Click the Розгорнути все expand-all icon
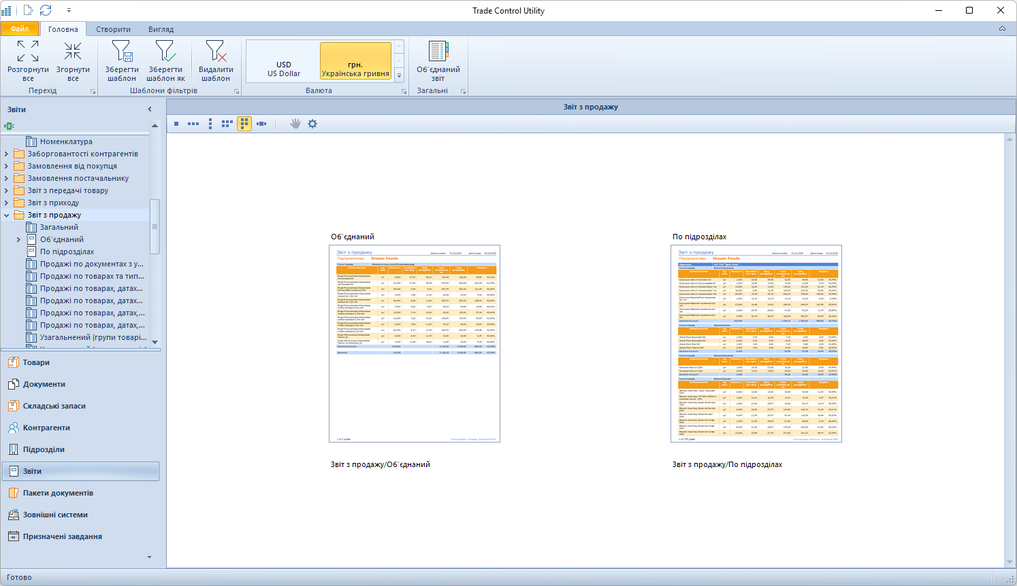Viewport: 1017px width, 586px height. [x=28, y=52]
